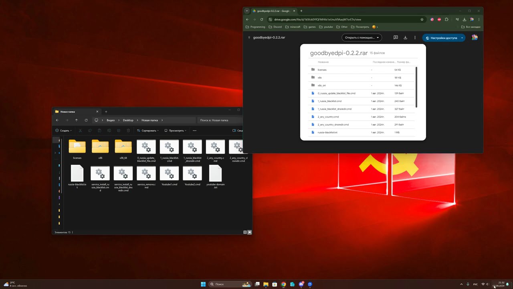Open the licenses folder in File Explorer
This screenshot has height=289, width=513.
pos(77,149)
